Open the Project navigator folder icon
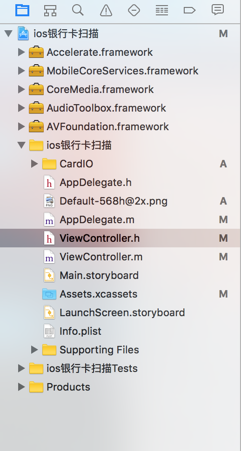 coord(22,10)
